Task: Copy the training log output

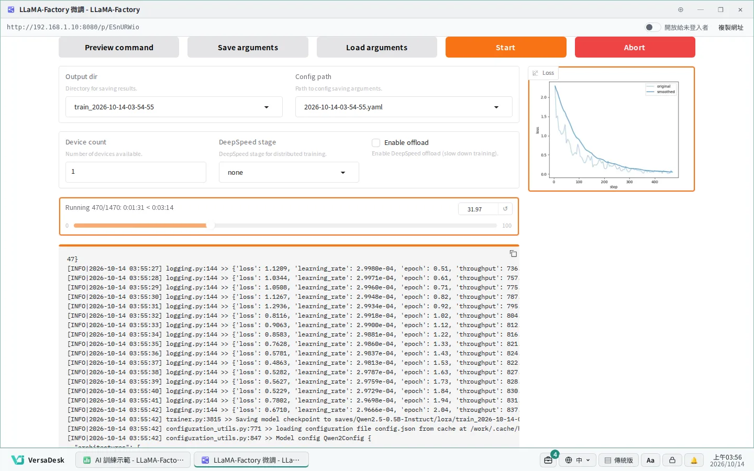Action: point(513,254)
